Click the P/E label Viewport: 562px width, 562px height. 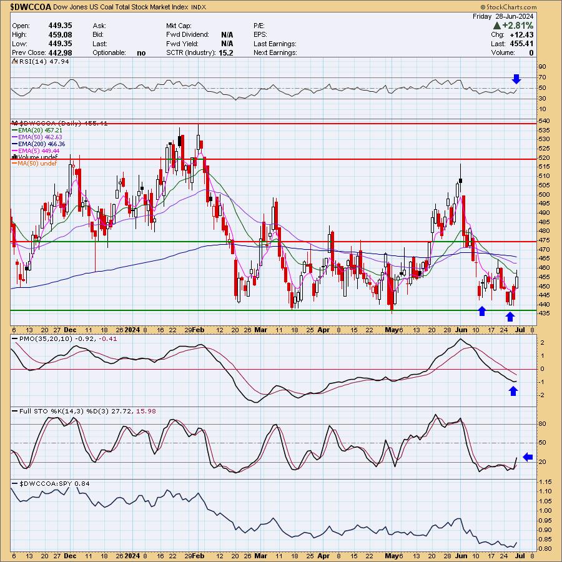[x=259, y=26]
